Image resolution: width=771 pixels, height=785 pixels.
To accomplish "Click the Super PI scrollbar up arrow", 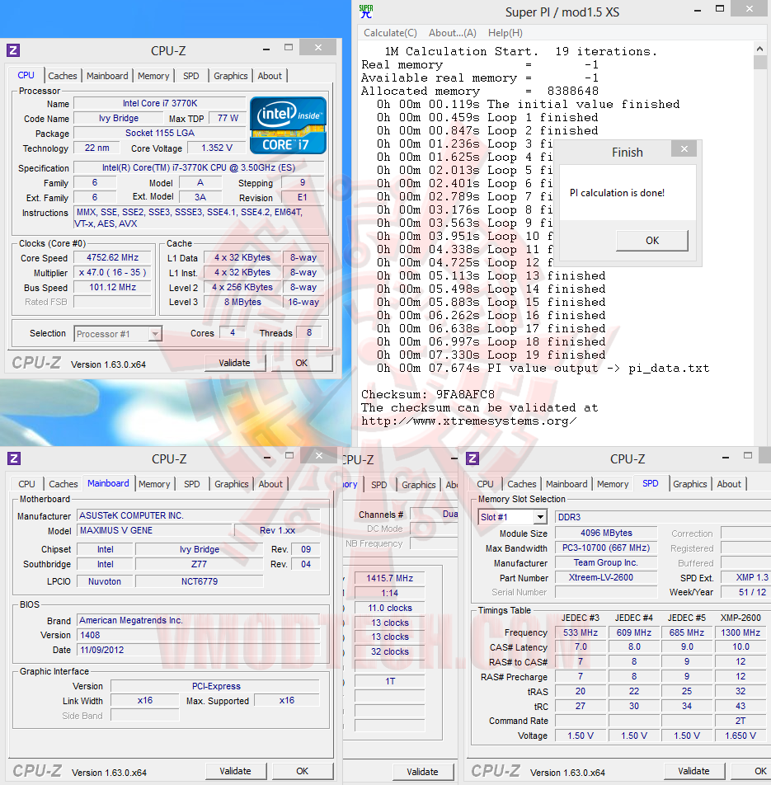I will 759,49.
